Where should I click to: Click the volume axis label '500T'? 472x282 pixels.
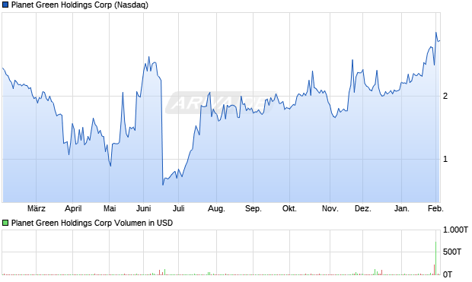pos(452,252)
